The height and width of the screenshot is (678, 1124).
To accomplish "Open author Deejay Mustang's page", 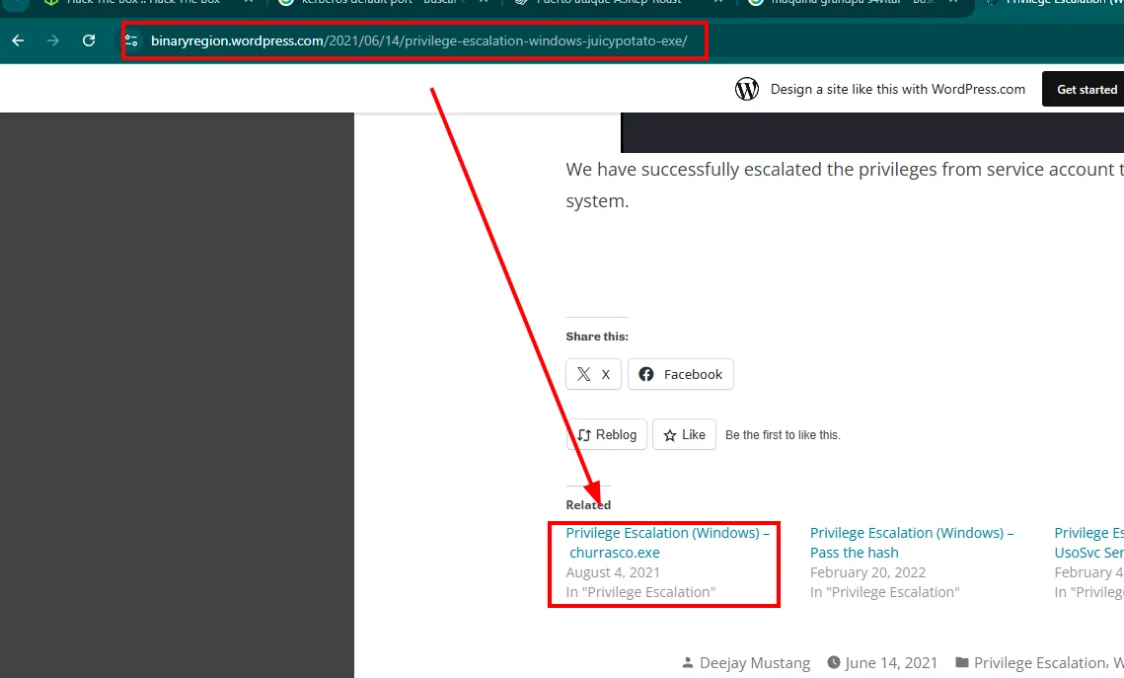I will coord(755,663).
